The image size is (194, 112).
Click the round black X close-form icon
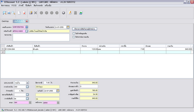[64, 13]
